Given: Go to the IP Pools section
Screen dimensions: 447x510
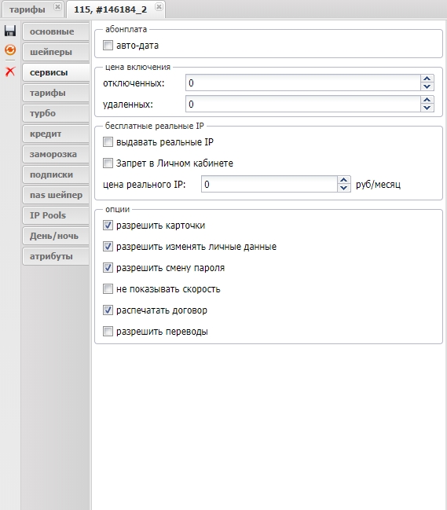Looking at the screenshot, I should point(56,215).
